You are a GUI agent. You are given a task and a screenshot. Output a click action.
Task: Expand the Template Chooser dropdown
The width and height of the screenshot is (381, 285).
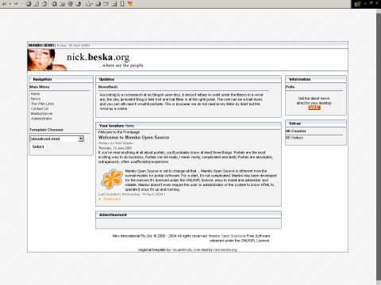tap(81, 139)
